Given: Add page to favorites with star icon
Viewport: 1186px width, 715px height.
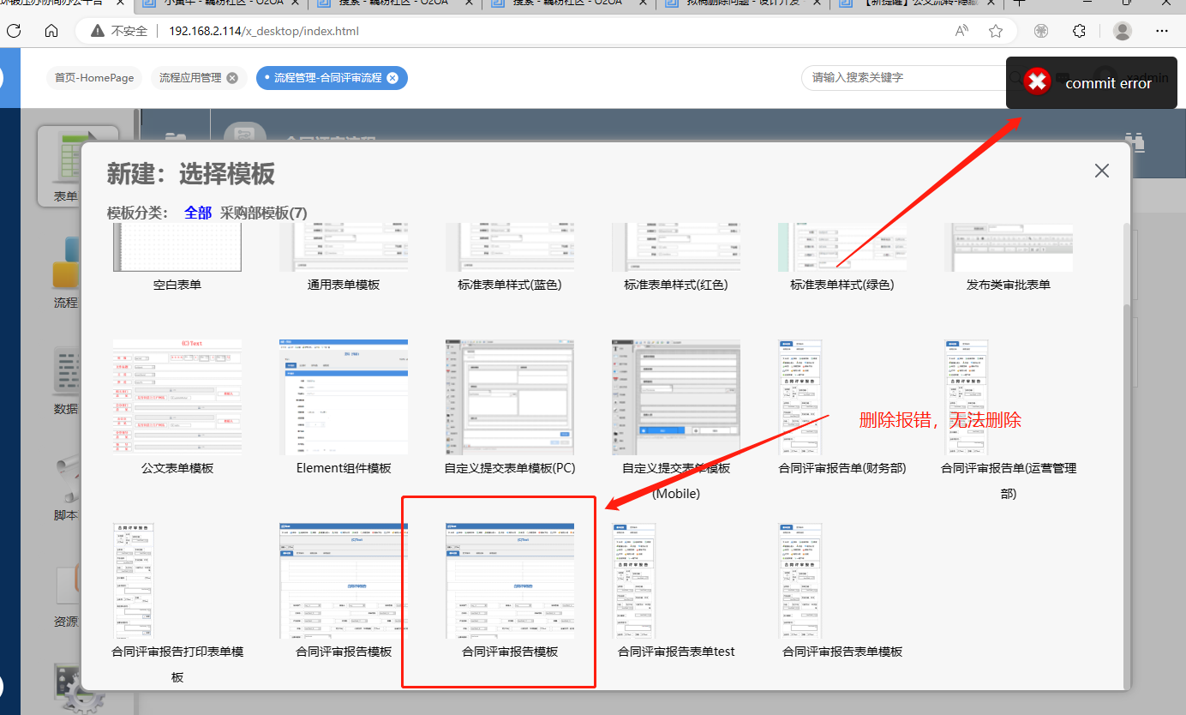Looking at the screenshot, I should [996, 31].
